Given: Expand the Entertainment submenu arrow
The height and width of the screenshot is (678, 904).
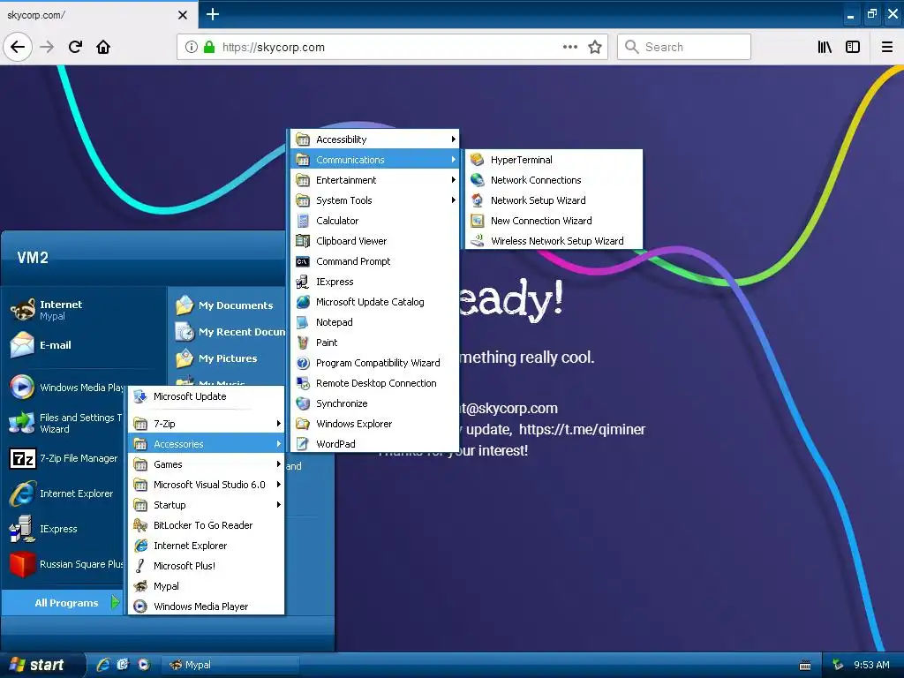Looking at the screenshot, I should (454, 180).
